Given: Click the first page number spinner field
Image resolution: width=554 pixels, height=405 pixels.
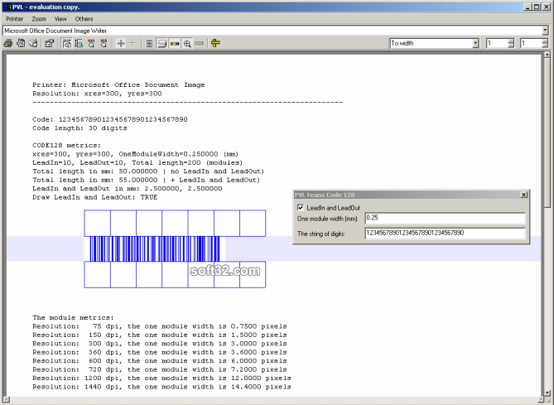Looking at the screenshot, I should click(x=497, y=43).
